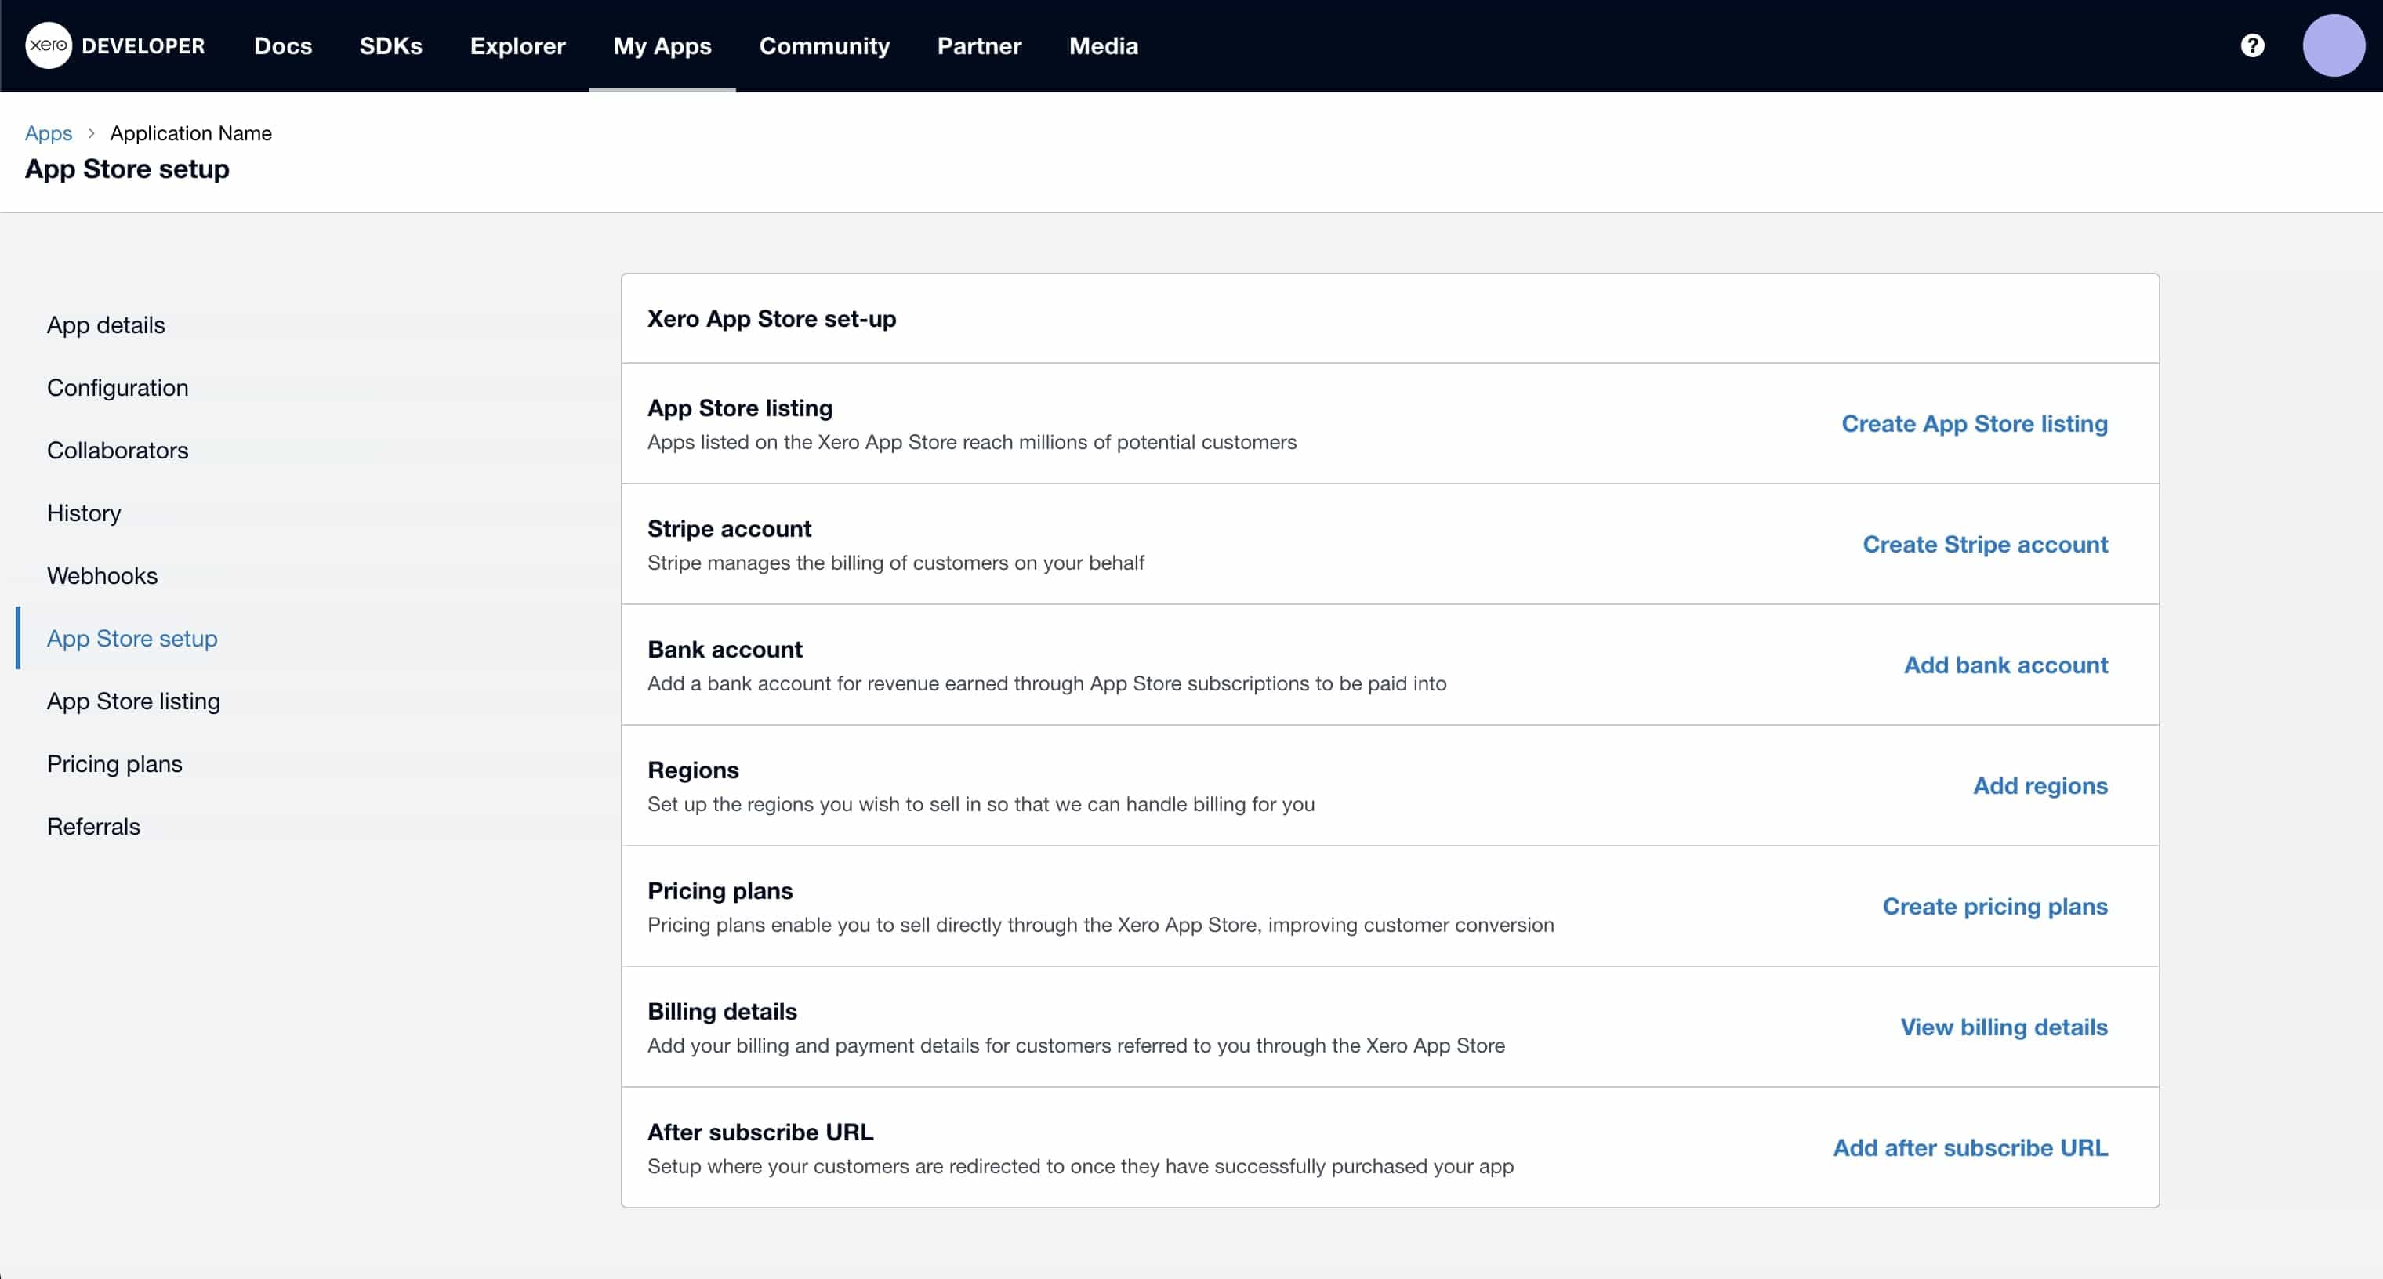Viewport: 2383px width, 1279px height.
Task: Click Add after subscribe URL
Action: point(1971,1147)
